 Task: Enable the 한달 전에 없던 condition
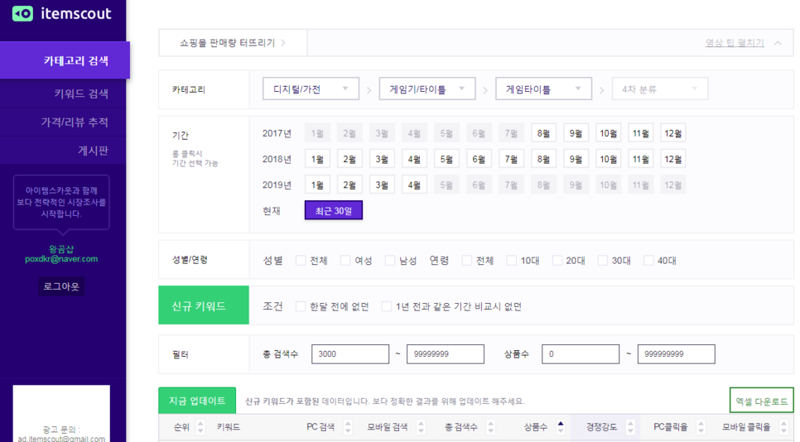(x=301, y=306)
